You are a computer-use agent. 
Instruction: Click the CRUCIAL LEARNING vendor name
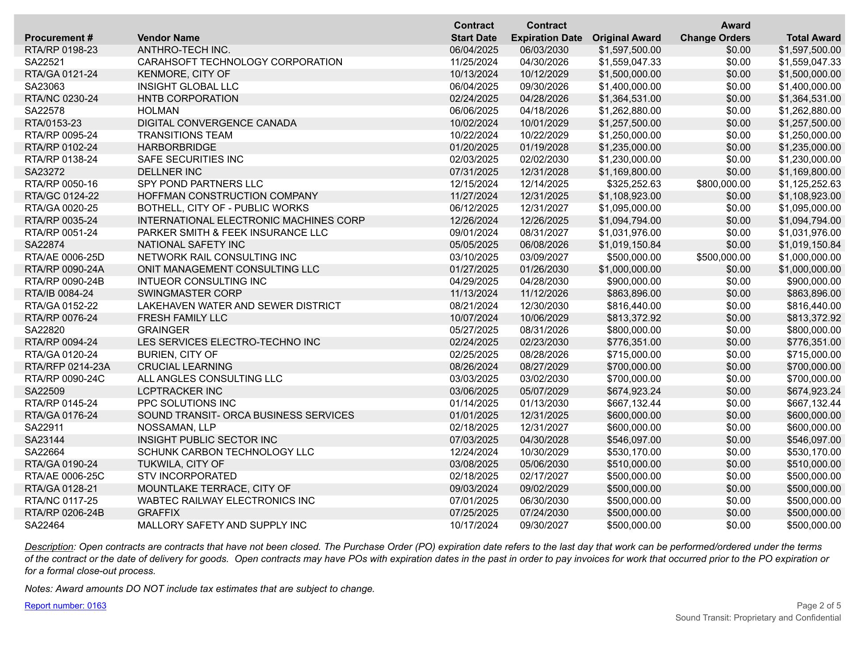(185, 367)
